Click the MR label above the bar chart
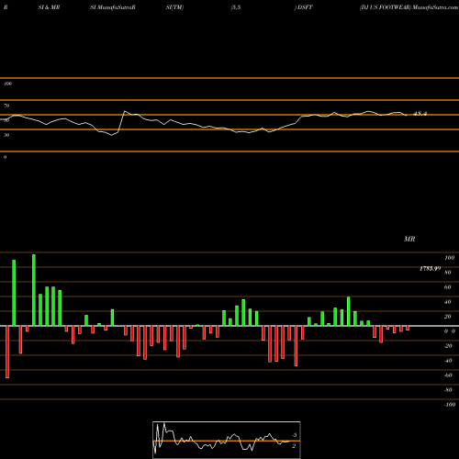Image resolution: width=459 pixels, height=459 pixels. [x=409, y=239]
